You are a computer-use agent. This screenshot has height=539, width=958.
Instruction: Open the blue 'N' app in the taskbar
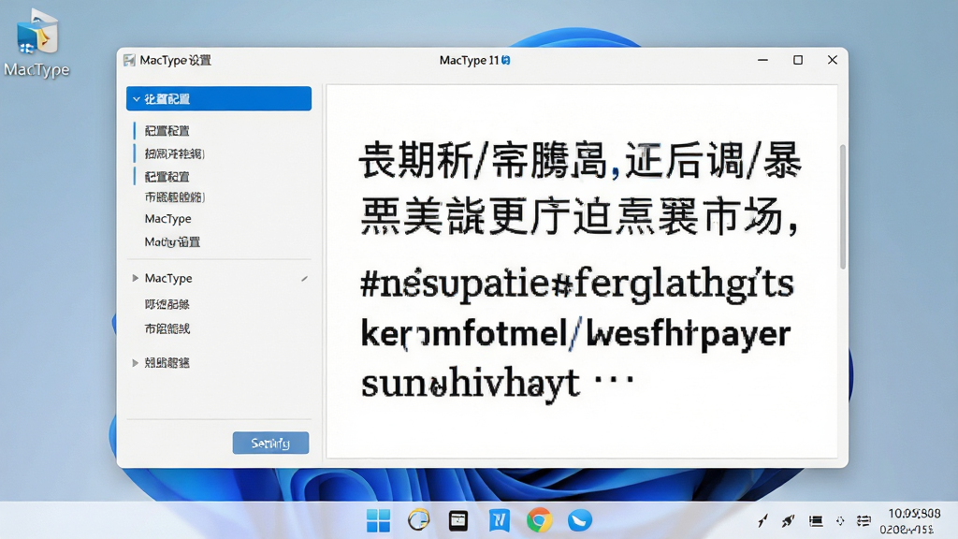click(500, 520)
